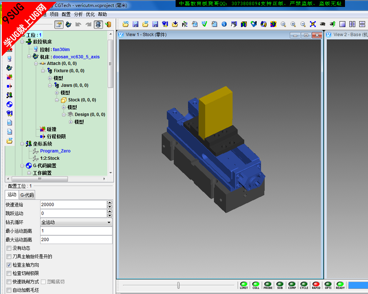368x294 pixels.
Task: Select two side-by-side views layout
Action: pos(352,24)
